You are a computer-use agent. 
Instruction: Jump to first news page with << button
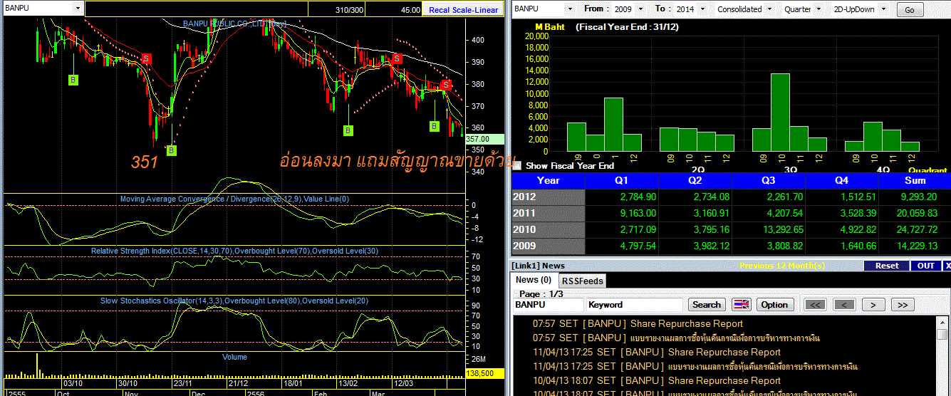click(x=814, y=304)
